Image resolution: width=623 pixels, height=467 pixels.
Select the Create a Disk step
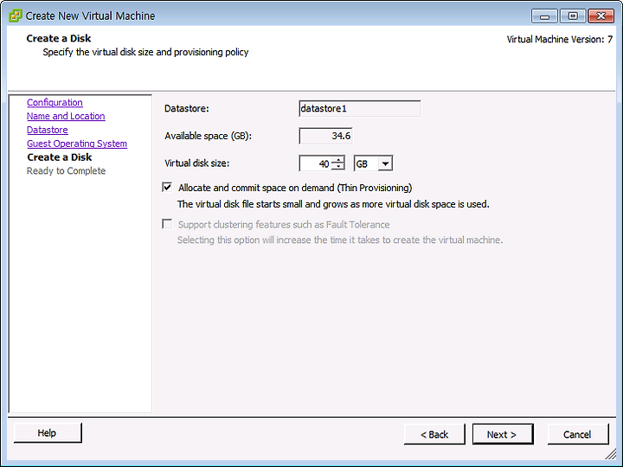pos(60,157)
